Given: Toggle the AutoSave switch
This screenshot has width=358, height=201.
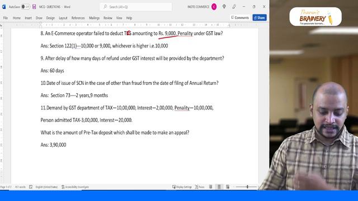Looking at the screenshot, I should coord(25,7).
